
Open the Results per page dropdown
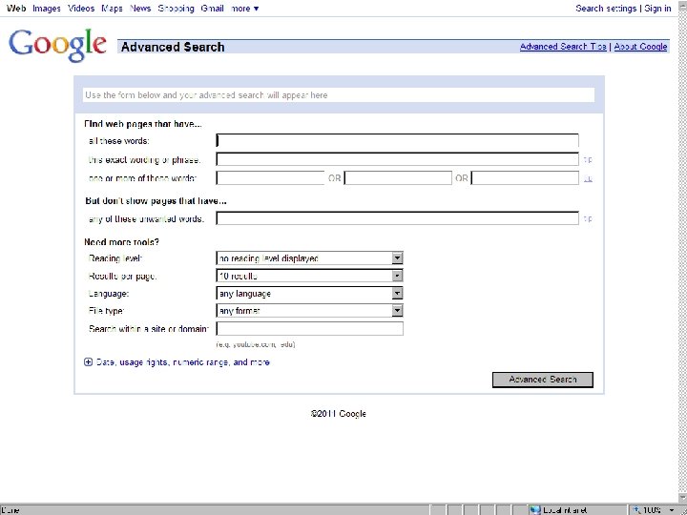[x=309, y=276]
